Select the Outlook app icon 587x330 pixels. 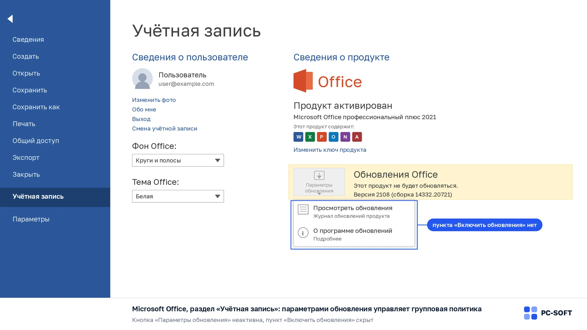click(x=333, y=137)
